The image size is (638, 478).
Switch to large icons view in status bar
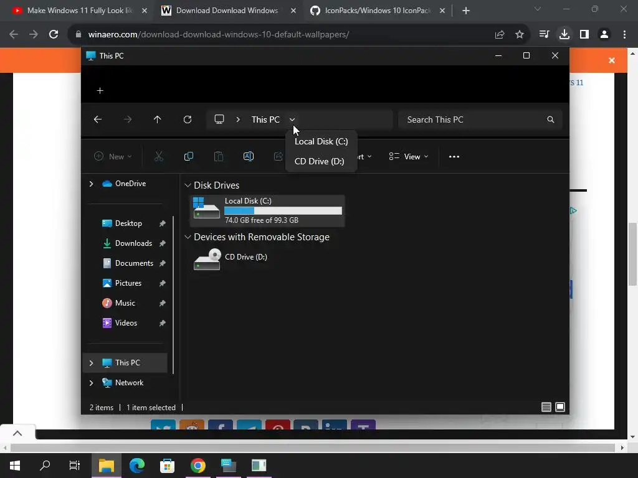point(560,407)
